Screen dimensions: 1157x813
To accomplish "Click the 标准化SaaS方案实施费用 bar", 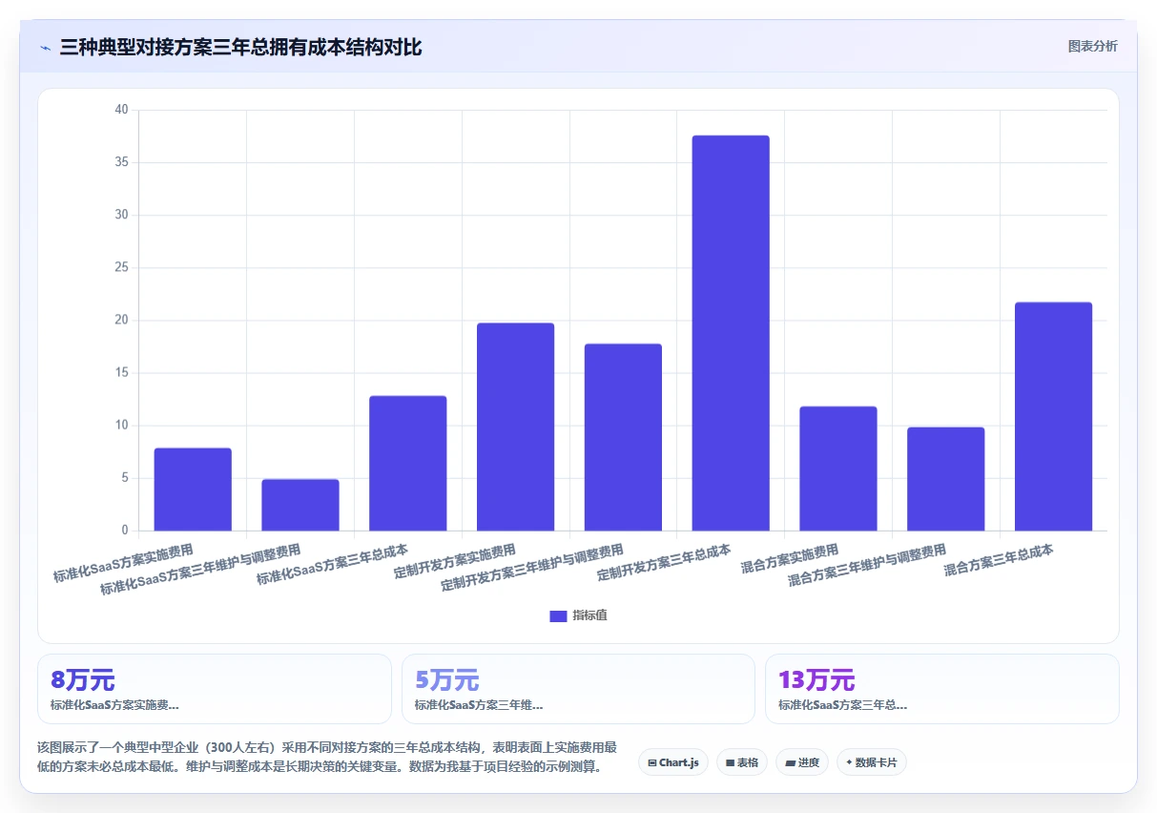I will 193,490.
